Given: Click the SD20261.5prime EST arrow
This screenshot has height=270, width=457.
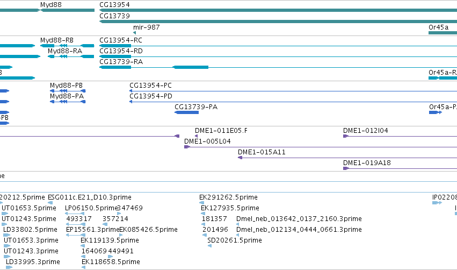Looking at the screenshot, I should 209,246.
